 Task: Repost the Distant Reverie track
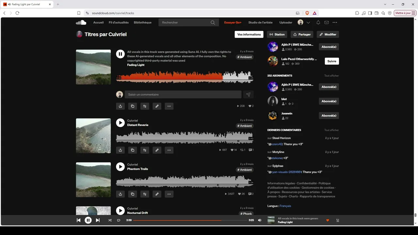145,150
